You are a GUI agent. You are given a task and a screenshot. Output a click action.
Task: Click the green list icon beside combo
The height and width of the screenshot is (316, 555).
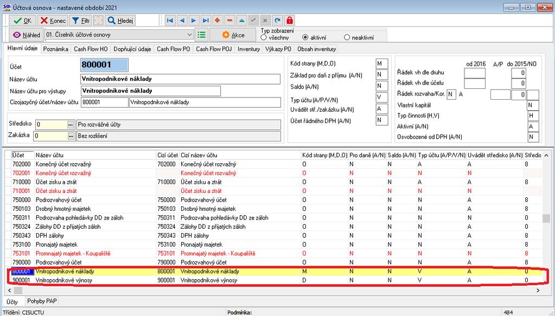tap(201, 35)
